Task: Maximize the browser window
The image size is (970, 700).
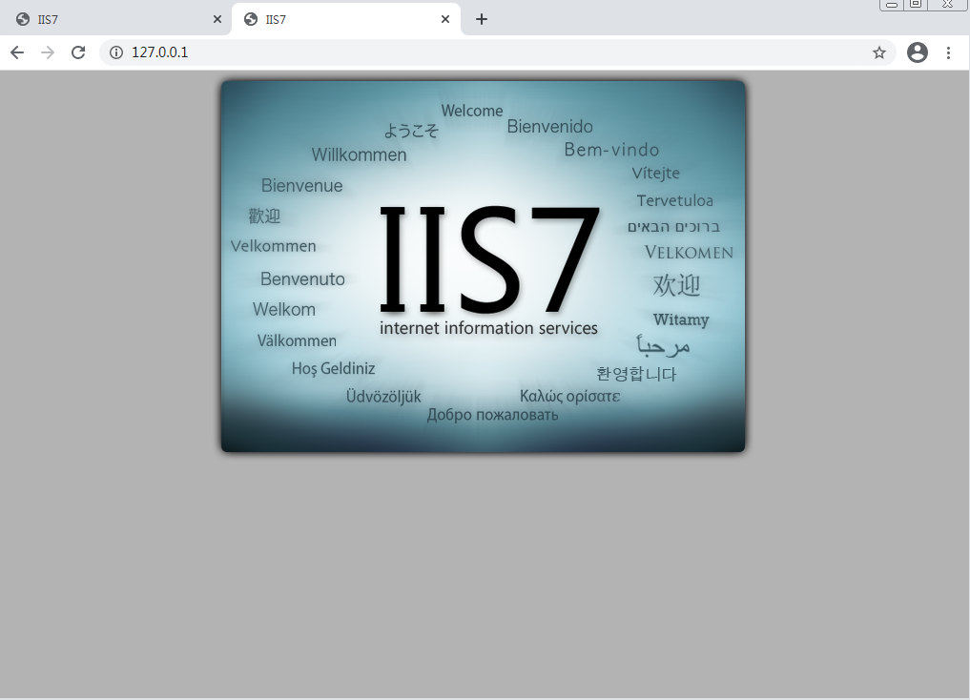Action: (916, 4)
